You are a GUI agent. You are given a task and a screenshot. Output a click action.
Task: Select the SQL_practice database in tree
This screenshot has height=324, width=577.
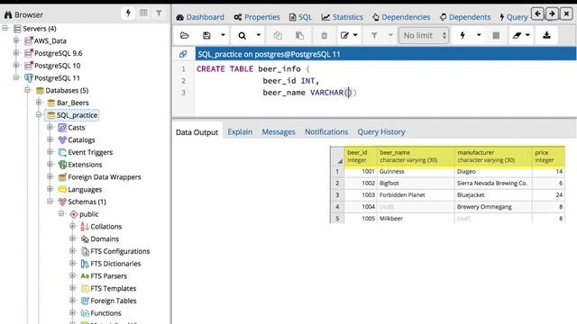77,115
